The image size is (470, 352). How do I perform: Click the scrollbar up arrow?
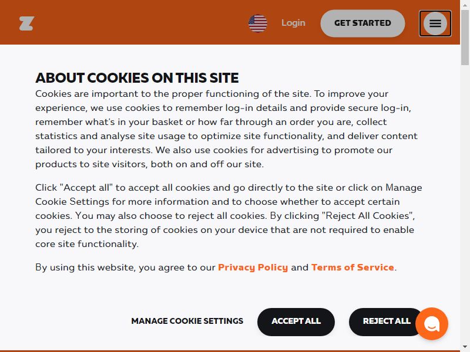pyautogui.click(x=465, y=4)
